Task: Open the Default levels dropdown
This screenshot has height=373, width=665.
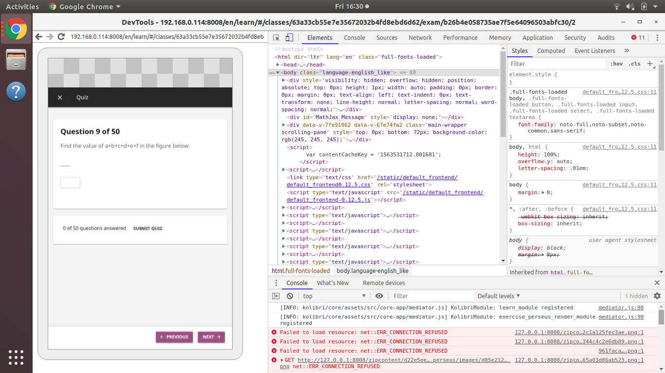Action: coord(498,296)
